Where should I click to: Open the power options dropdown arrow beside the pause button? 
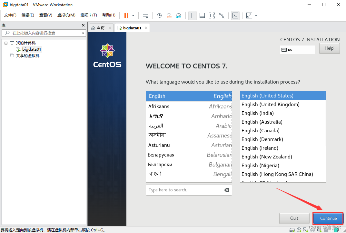tap(133, 15)
